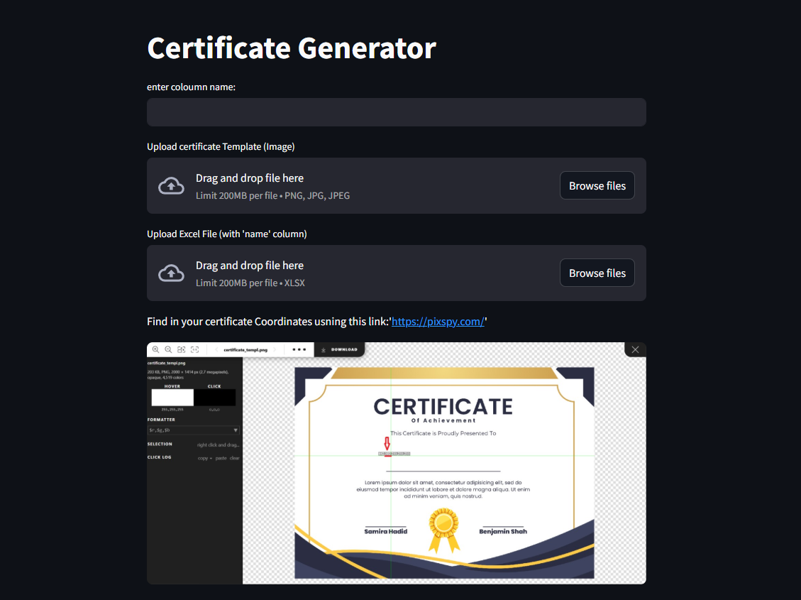
Task: Browse files for certificate template image
Action: pos(597,185)
